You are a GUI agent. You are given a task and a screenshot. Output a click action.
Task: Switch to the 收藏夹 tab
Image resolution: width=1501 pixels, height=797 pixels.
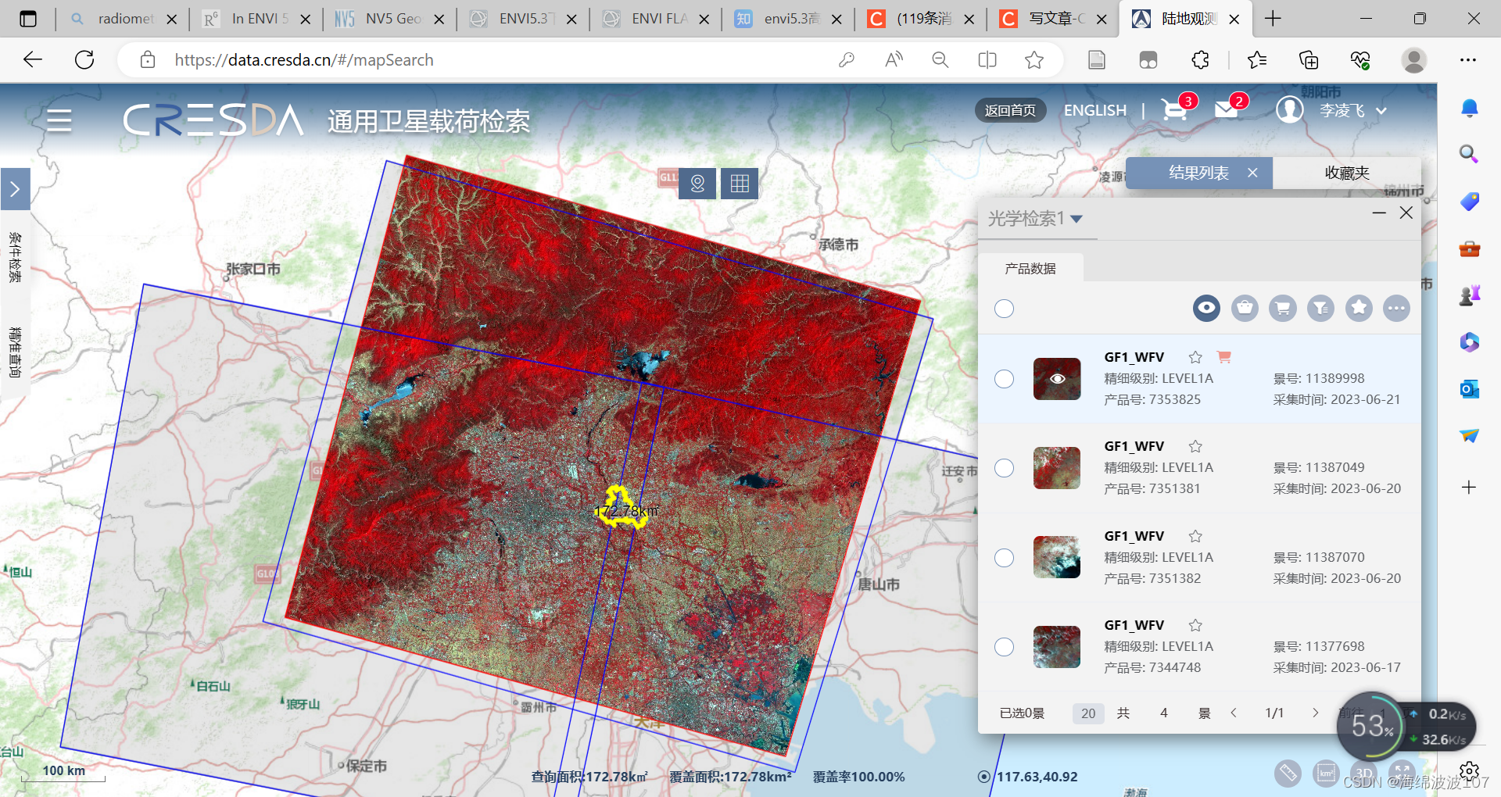click(1347, 173)
